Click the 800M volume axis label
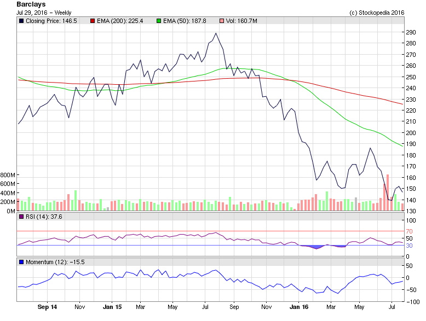The image size is (426, 321). [8, 175]
